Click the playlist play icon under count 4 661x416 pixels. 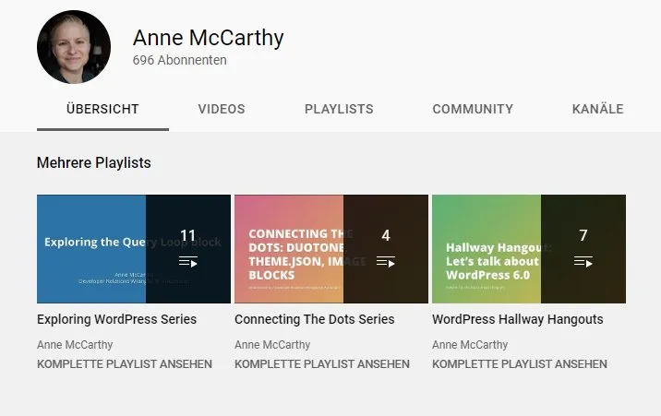[386, 262]
